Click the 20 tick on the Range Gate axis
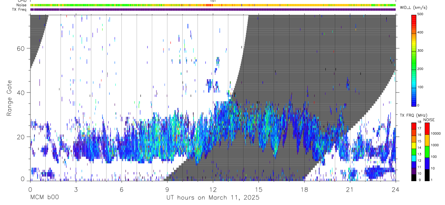This screenshot has width=445, height=205. (x=20, y=137)
